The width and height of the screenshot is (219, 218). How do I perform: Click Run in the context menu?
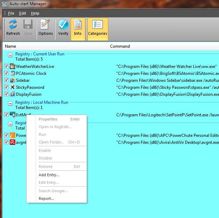56,134
